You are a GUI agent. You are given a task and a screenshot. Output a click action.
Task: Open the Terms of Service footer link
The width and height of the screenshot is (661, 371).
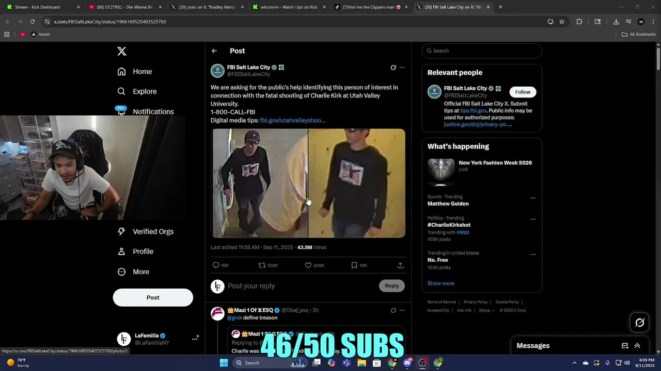click(442, 302)
